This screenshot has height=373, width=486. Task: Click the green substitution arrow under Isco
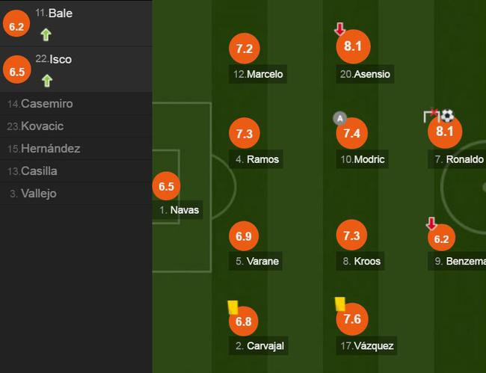click(46, 80)
